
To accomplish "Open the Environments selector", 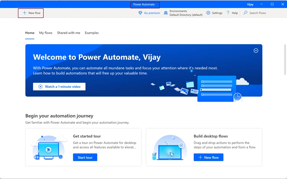I will click(x=183, y=13).
